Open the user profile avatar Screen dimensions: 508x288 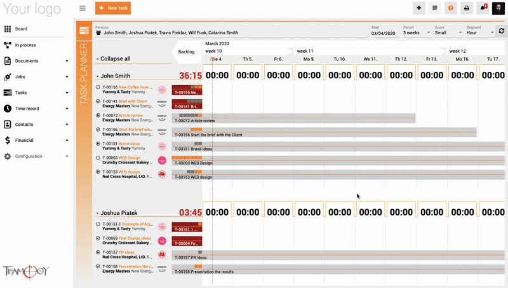498,8
